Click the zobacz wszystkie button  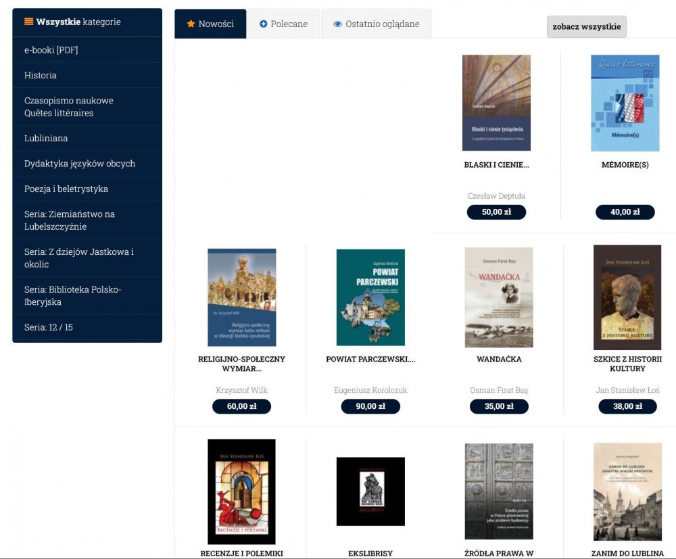586,27
